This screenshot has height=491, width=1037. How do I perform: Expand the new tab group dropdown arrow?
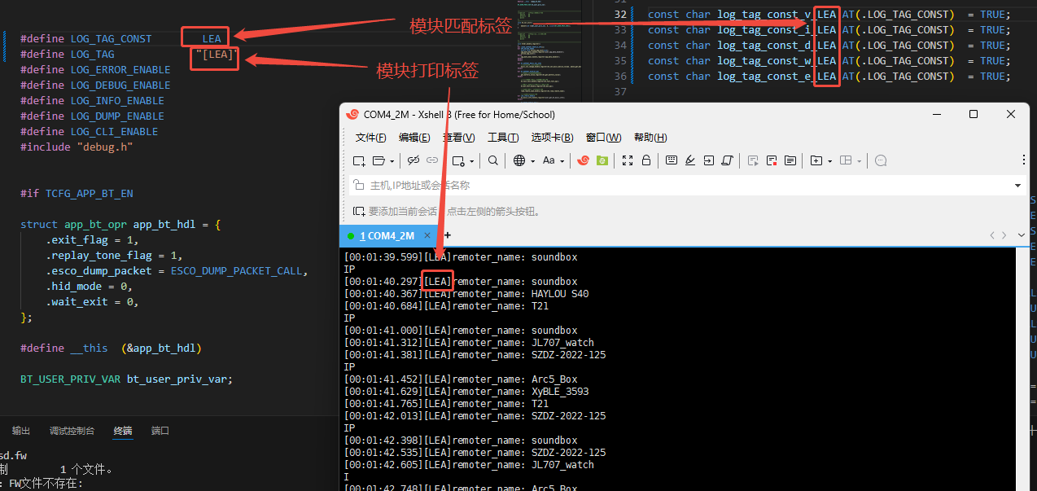(829, 161)
